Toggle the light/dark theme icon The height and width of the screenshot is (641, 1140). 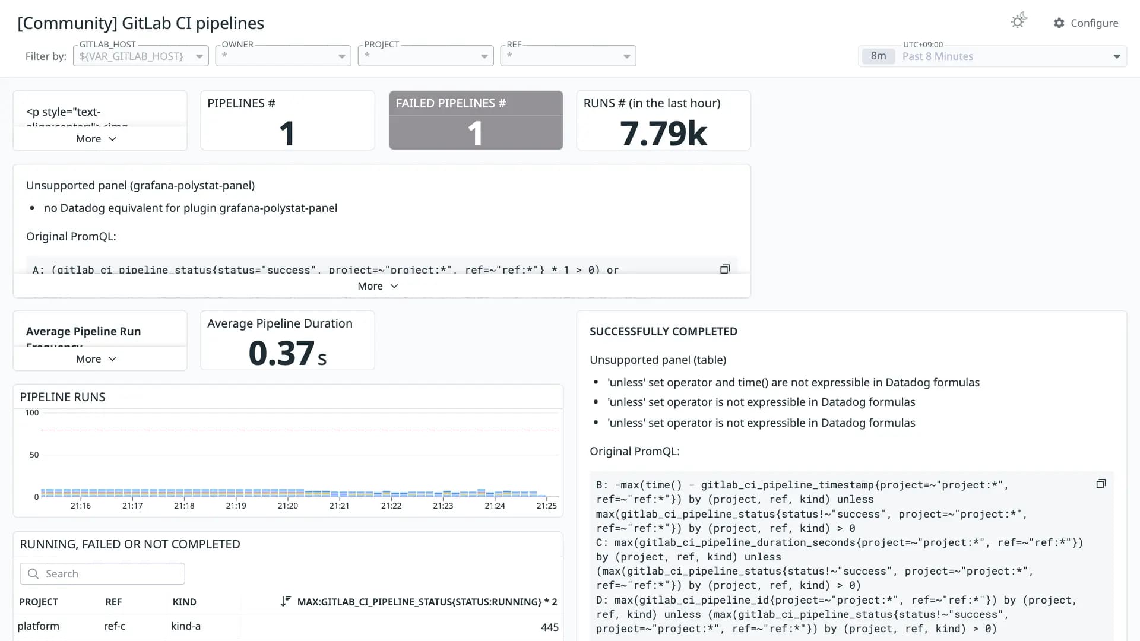click(x=1019, y=21)
